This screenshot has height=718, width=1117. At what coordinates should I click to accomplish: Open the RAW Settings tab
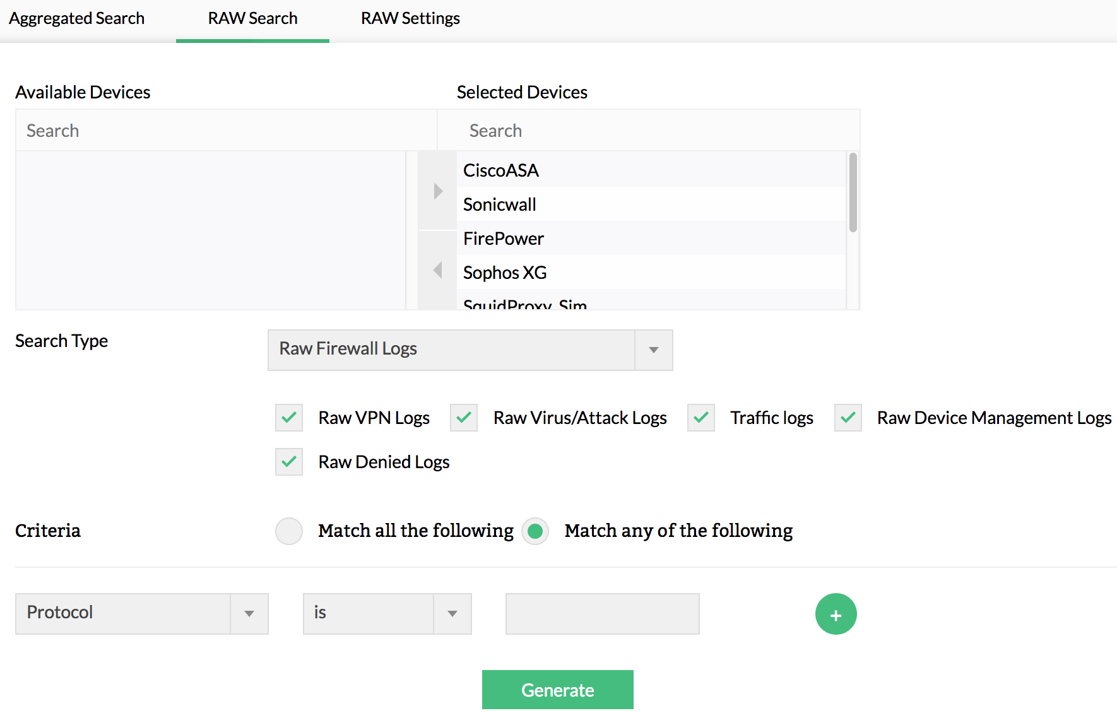[410, 18]
